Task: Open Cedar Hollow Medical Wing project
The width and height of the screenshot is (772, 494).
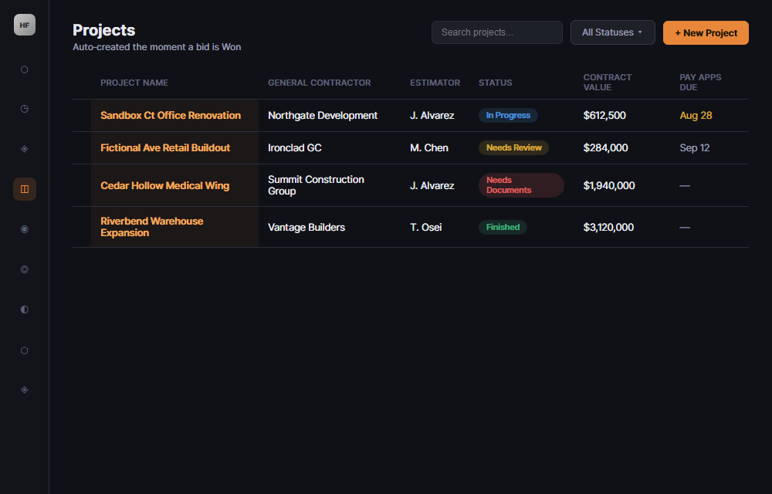Action: pos(165,185)
